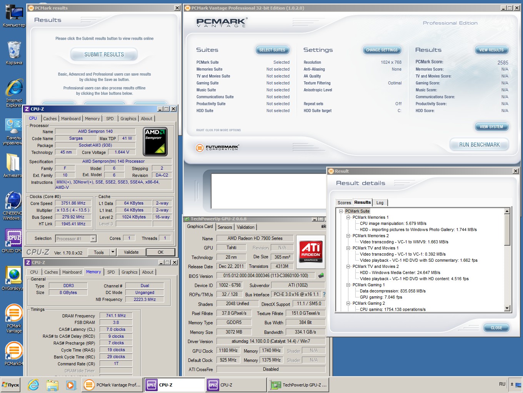Open the CPUID CPU-Z desktop shortcut
The width and height of the screenshot is (523, 393).
(x=13, y=241)
